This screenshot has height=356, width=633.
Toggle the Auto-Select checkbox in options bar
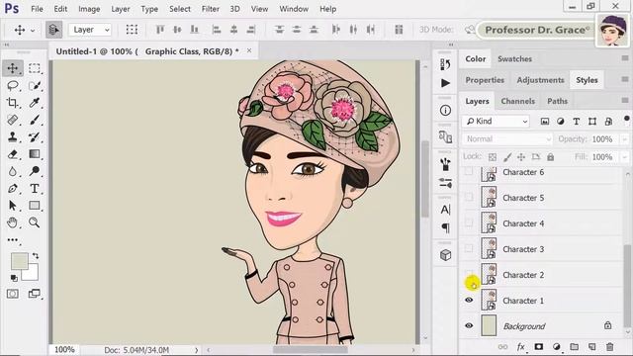[x=53, y=30]
